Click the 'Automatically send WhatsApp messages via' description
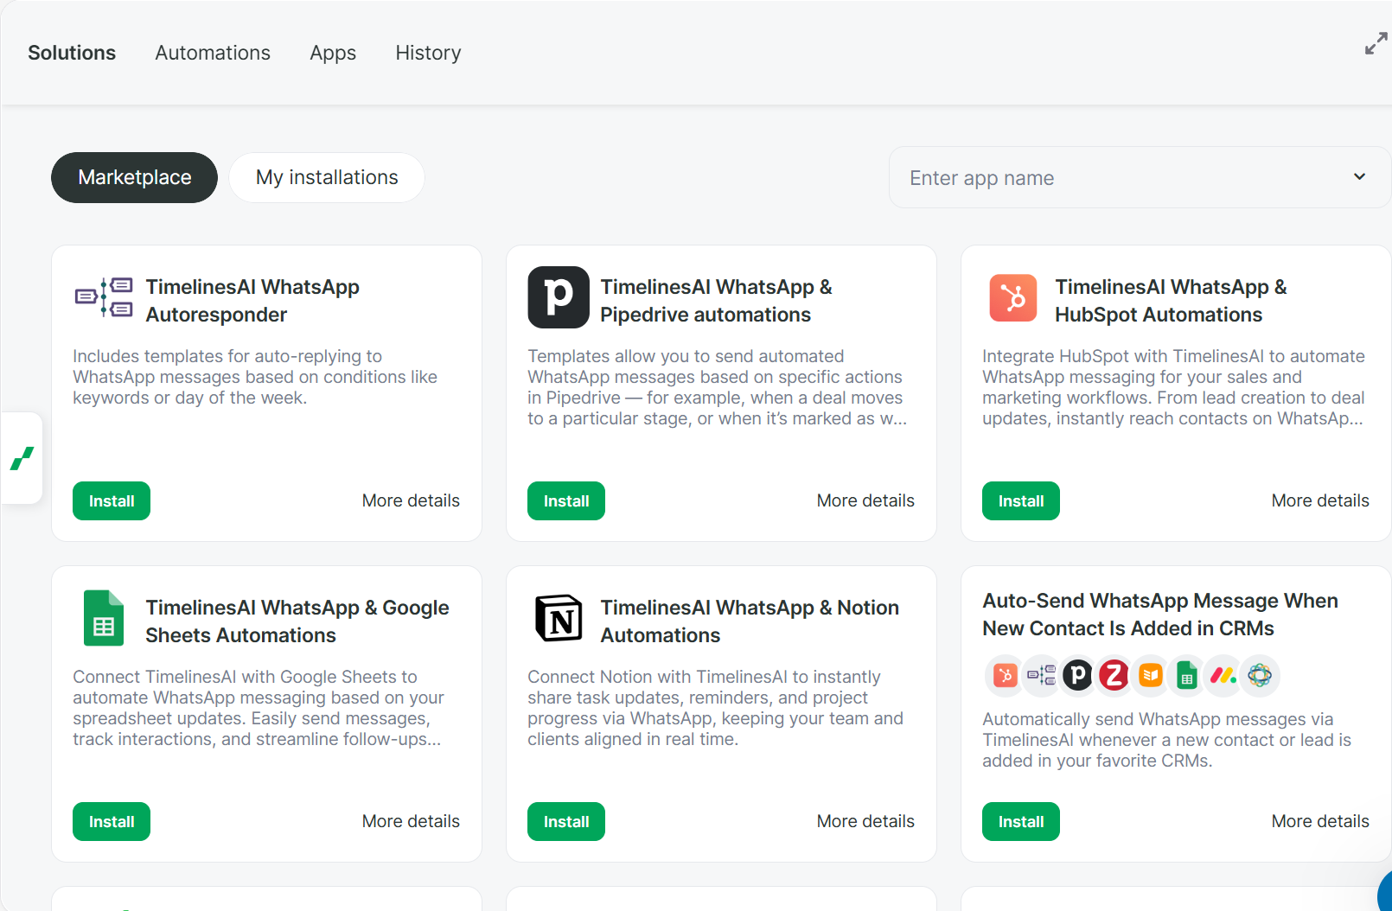Image resolution: width=1392 pixels, height=911 pixels. tap(1166, 740)
